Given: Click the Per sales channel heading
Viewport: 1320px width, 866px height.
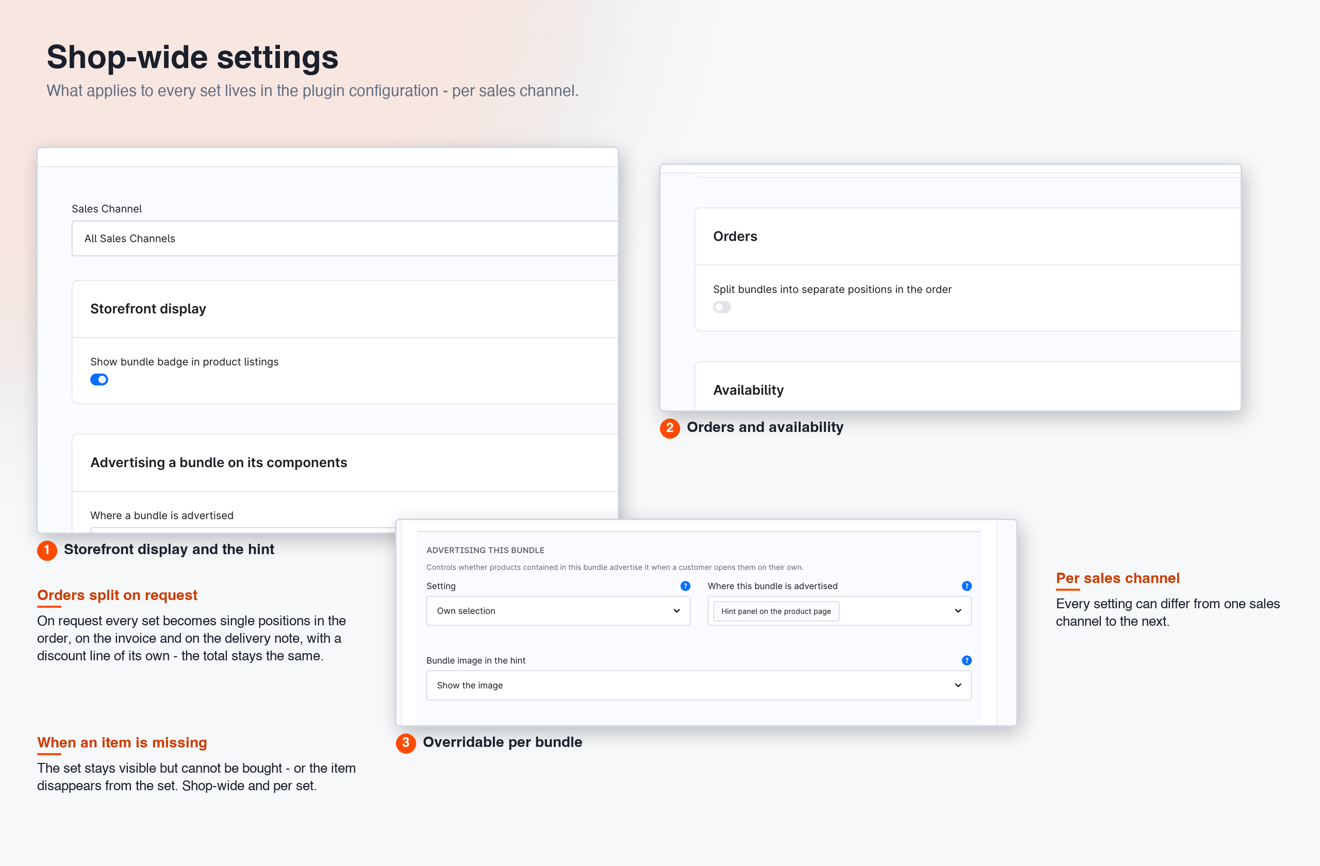Looking at the screenshot, I should 1117,578.
